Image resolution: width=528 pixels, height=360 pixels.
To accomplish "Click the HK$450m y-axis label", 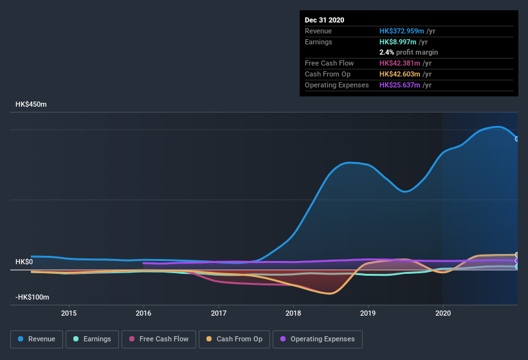I will [31, 104].
